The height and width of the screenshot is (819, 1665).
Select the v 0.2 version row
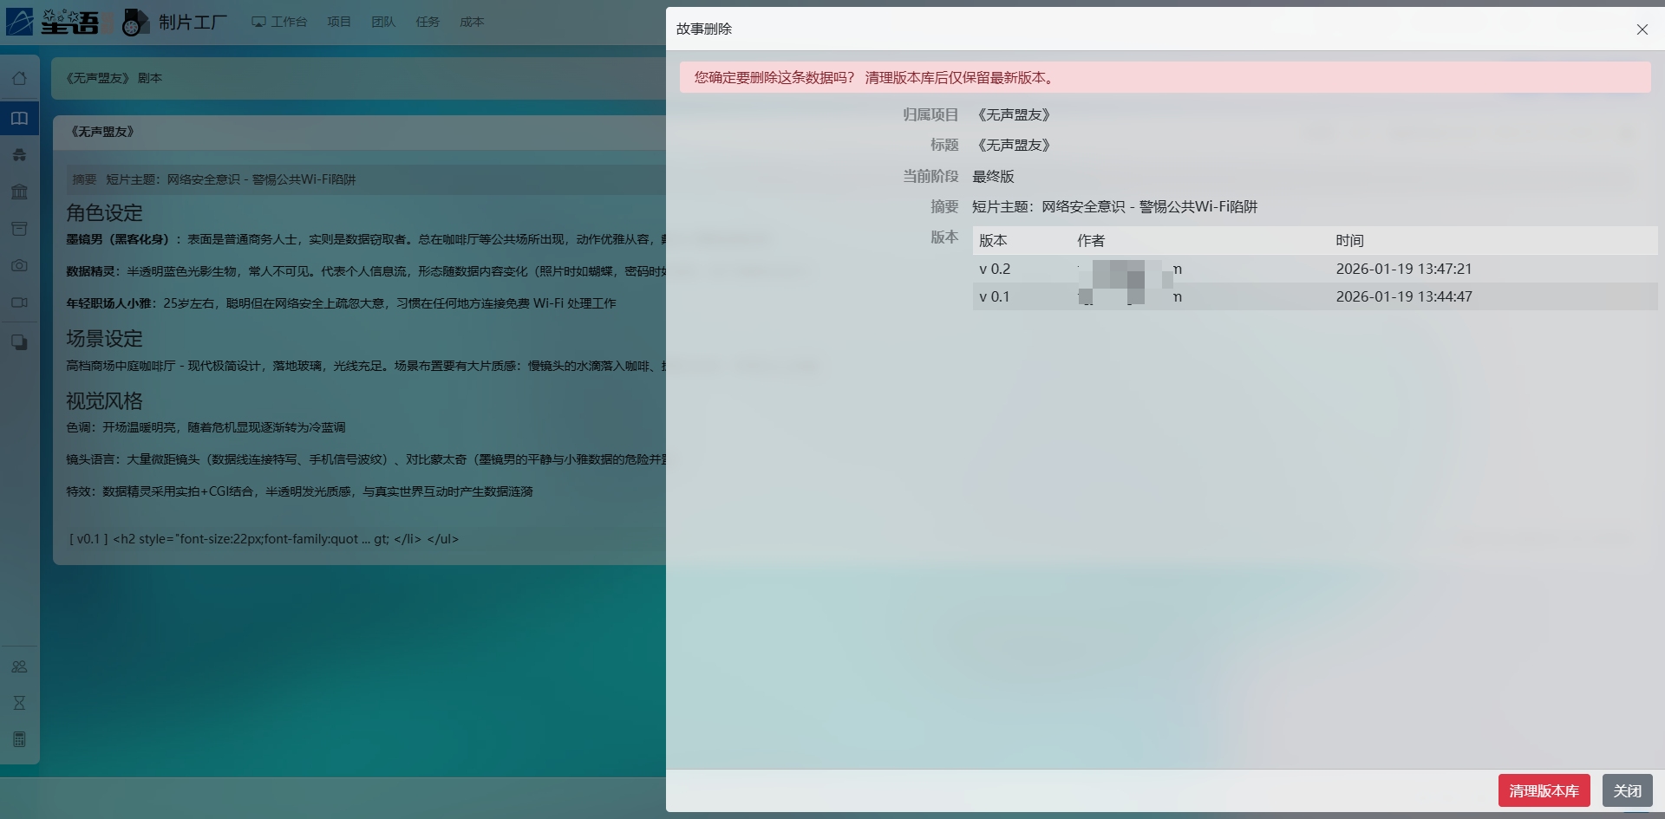click(x=1314, y=269)
